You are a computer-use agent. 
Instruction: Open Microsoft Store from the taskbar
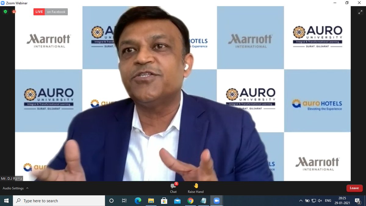[x=164, y=201]
